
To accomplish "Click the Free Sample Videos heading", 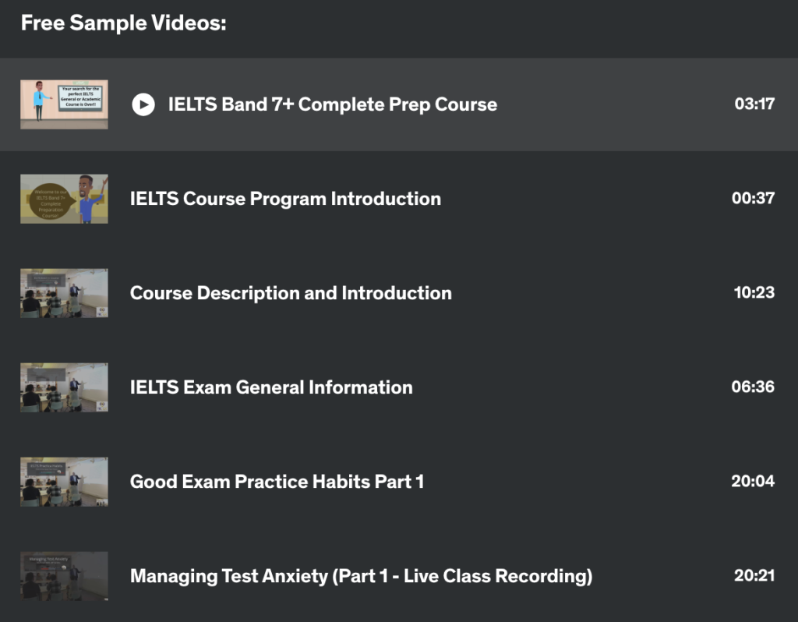I will pyautogui.click(x=124, y=23).
